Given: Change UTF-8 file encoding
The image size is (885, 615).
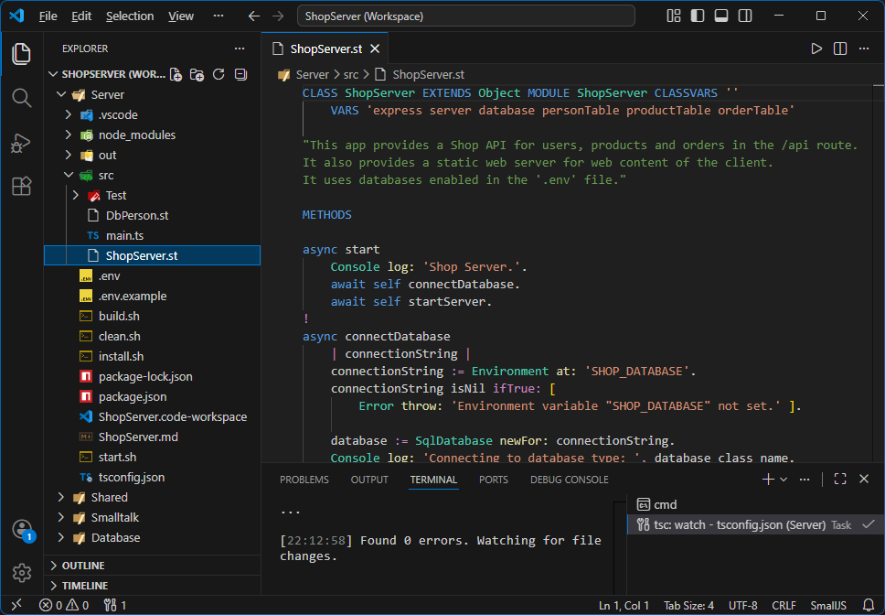Looking at the screenshot, I should pyautogui.click(x=742, y=606).
